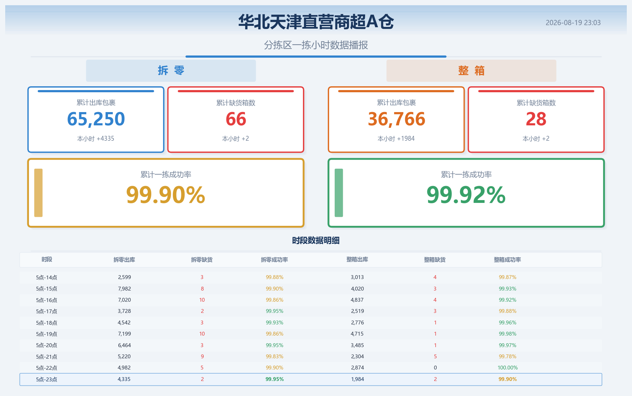Click the 4,837 整箱出库 cell
The width and height of the screenshot is (632, 396).
click(357, 300)
